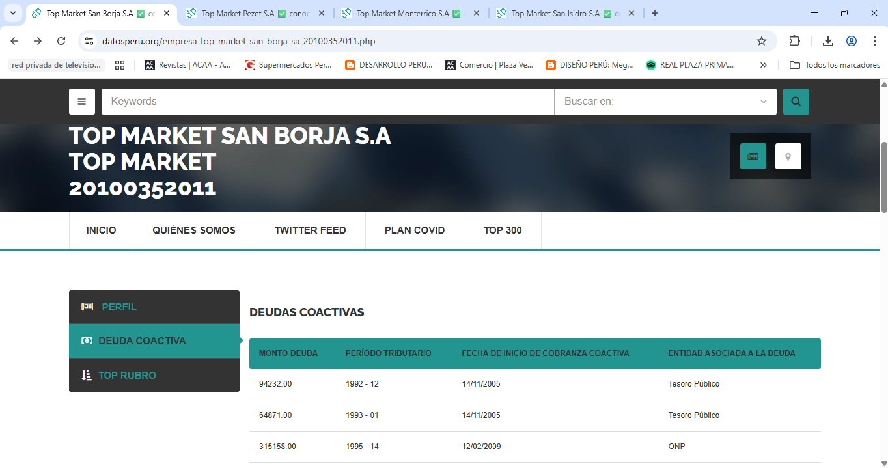Open the QUIÉNES SOMOS menu item
888x468 pixels.
click(194, 230)
